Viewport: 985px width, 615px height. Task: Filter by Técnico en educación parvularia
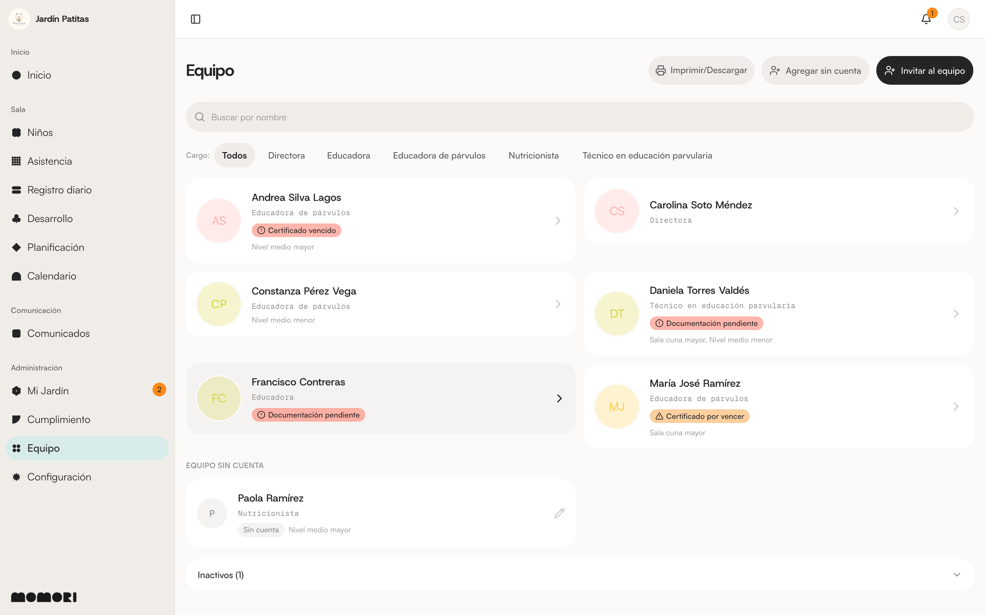[x=647, y=155]
